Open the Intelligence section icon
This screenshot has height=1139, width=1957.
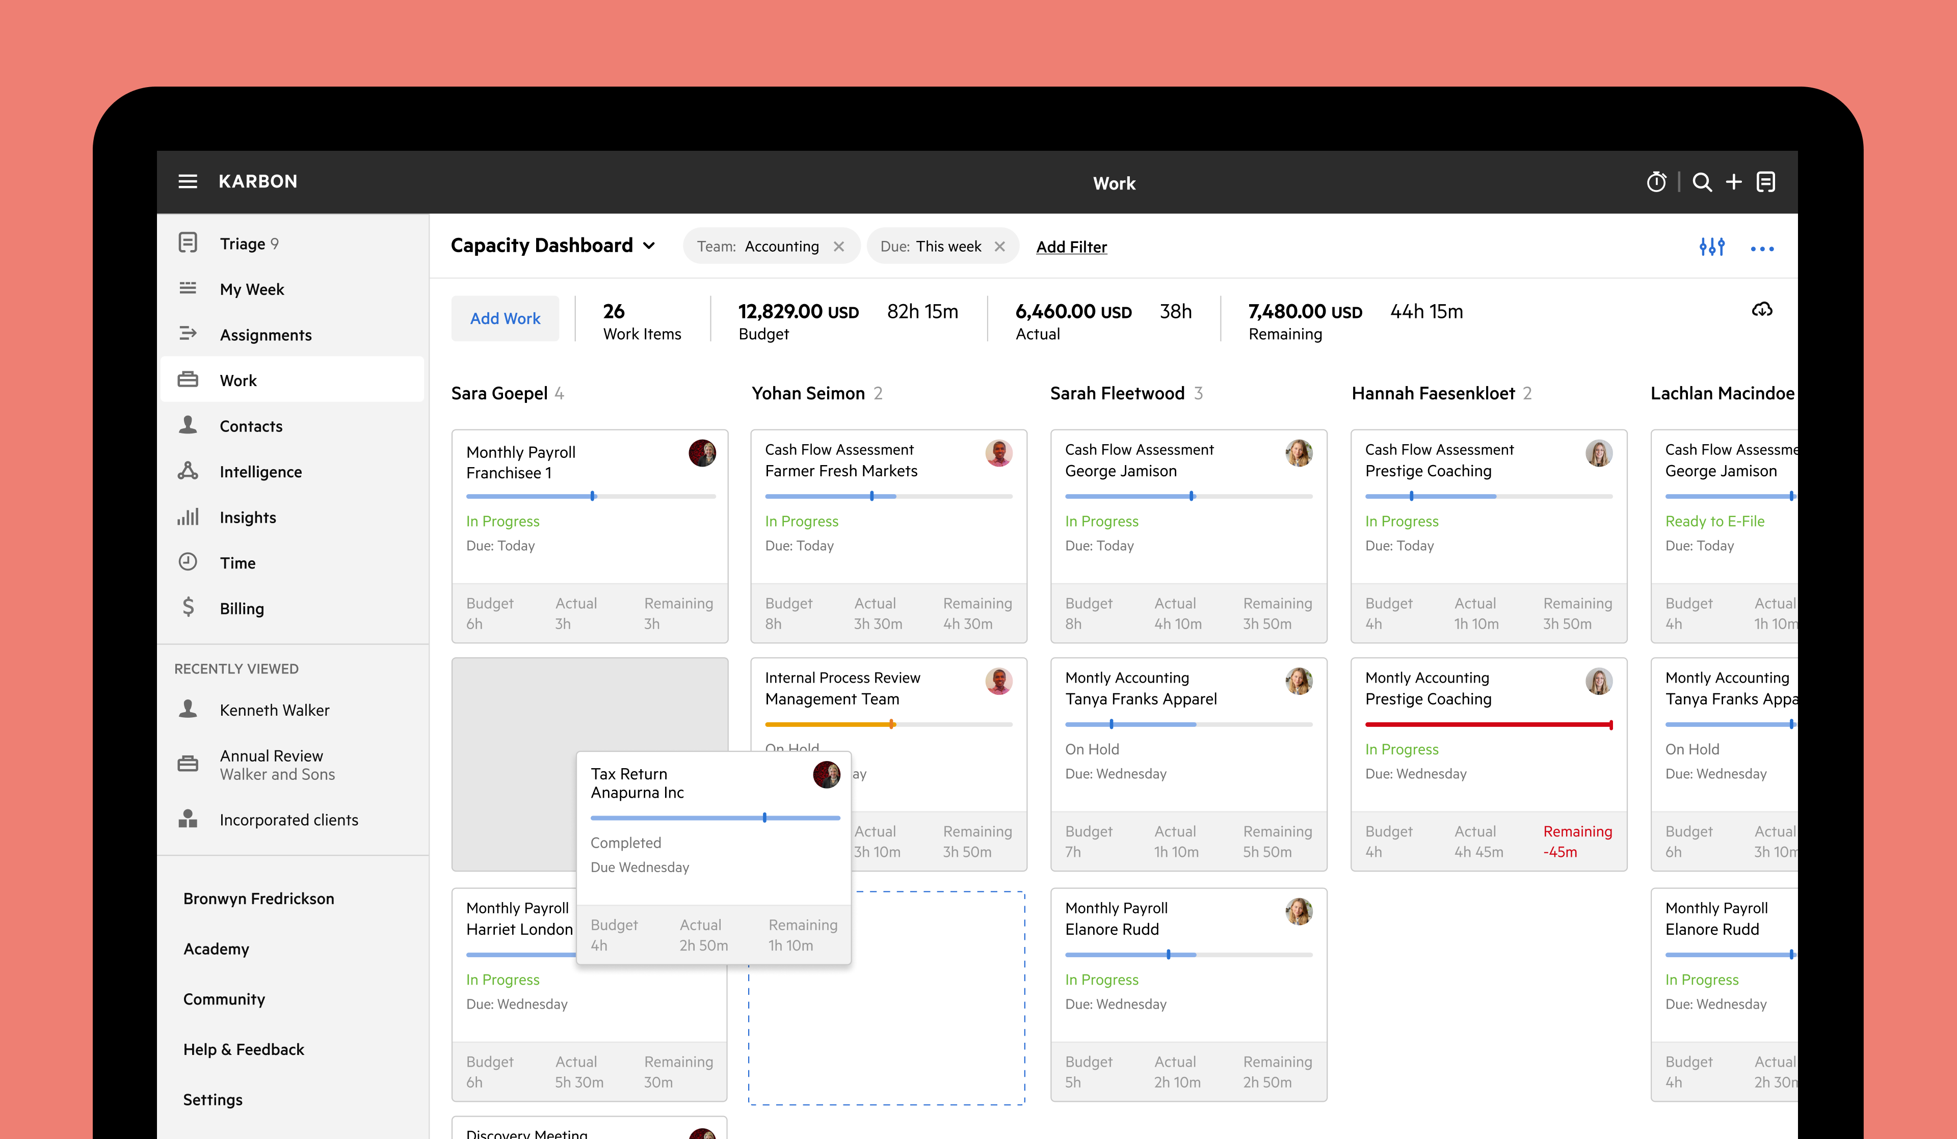click(x=190, y=471)
